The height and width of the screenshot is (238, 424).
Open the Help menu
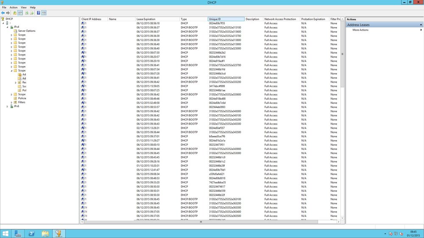(33, 8)
